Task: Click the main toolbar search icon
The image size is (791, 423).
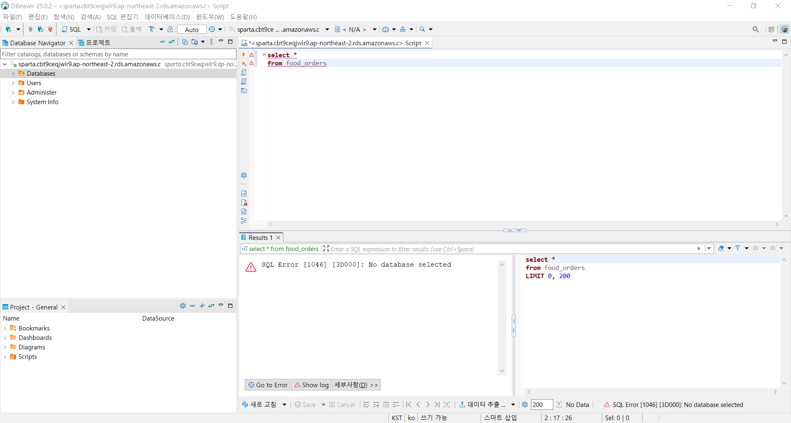Action: tap(422, 29)
